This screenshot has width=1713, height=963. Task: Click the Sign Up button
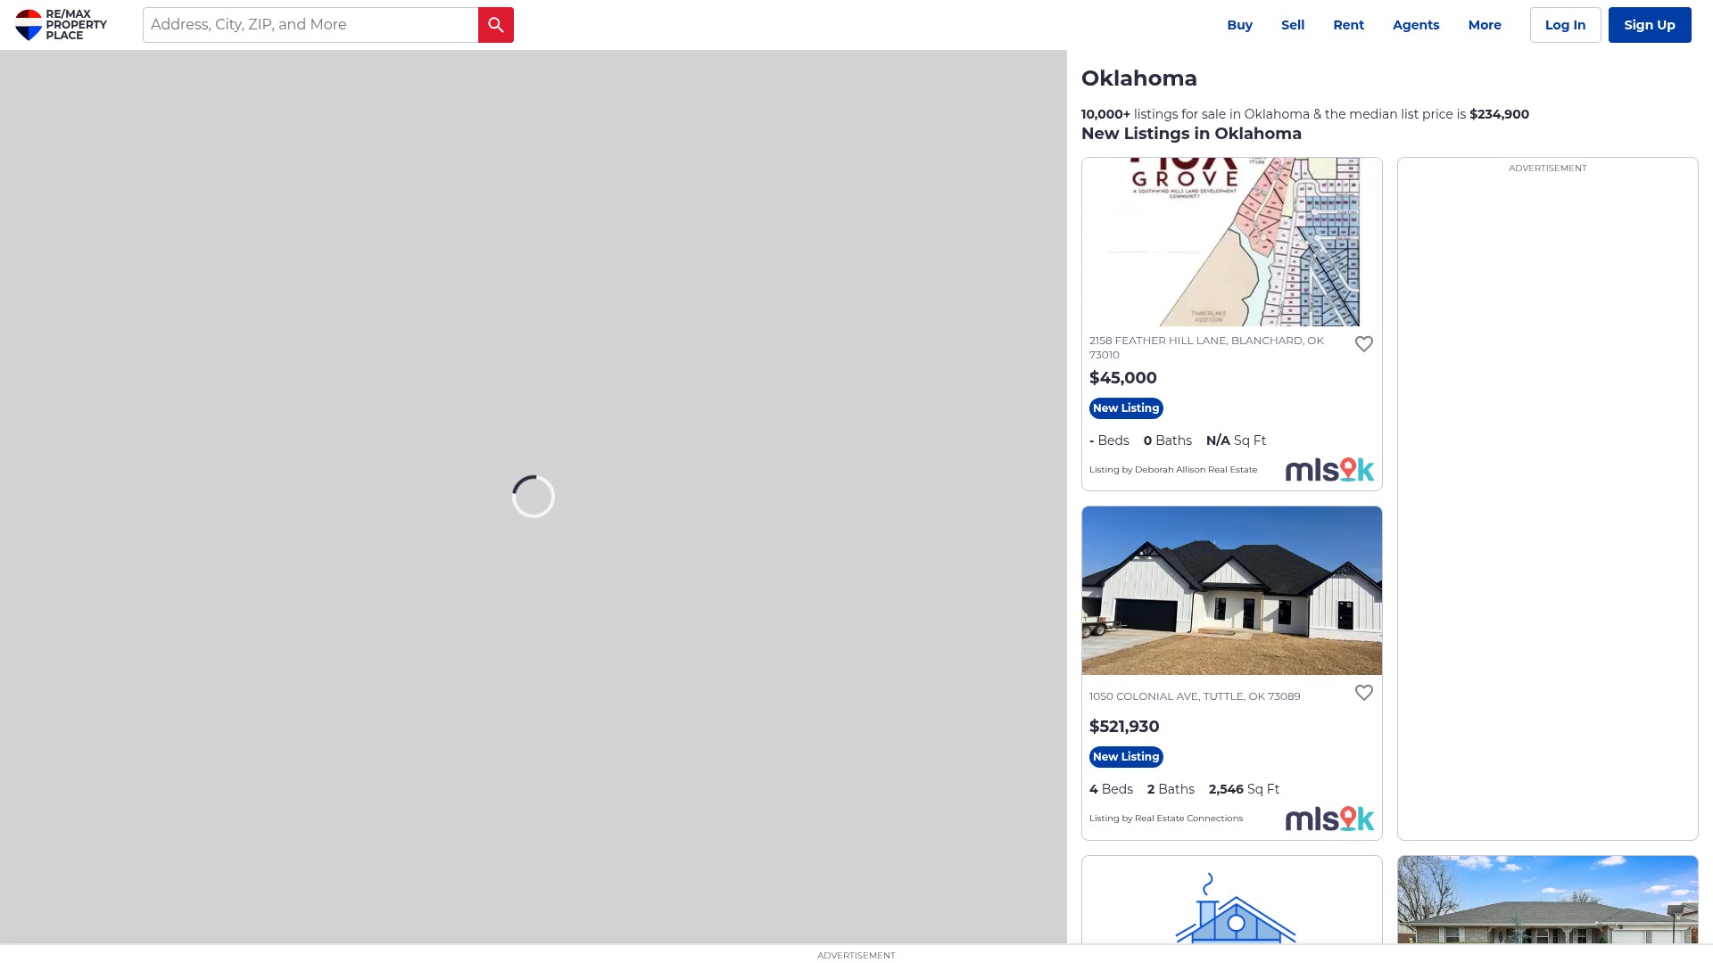(1650, 25)
